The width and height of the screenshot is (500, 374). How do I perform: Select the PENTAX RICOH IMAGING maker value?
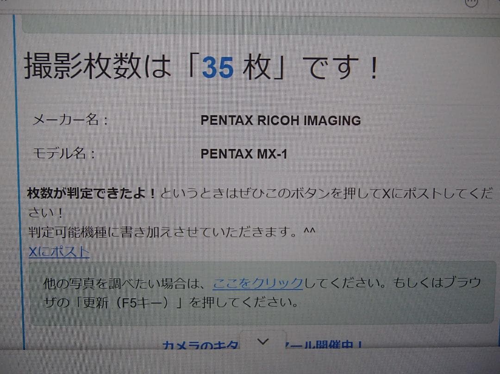point(280,121)
